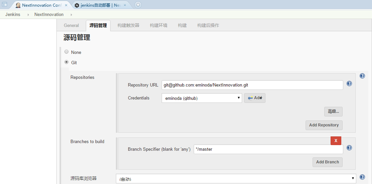
Task: Open the Credentials dropdown eminoda (github)
Action: coord(202,98)
